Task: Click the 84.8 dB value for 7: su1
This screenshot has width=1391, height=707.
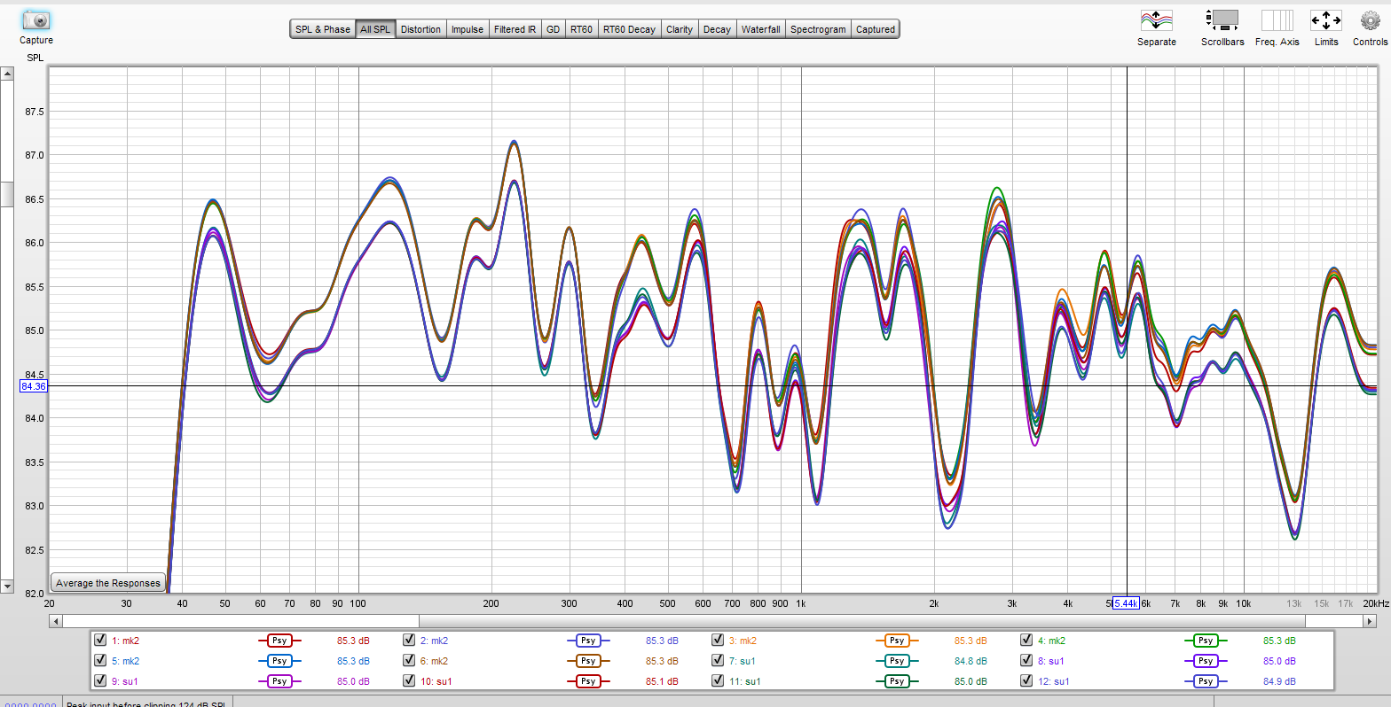Action: [x=971, y=661]
